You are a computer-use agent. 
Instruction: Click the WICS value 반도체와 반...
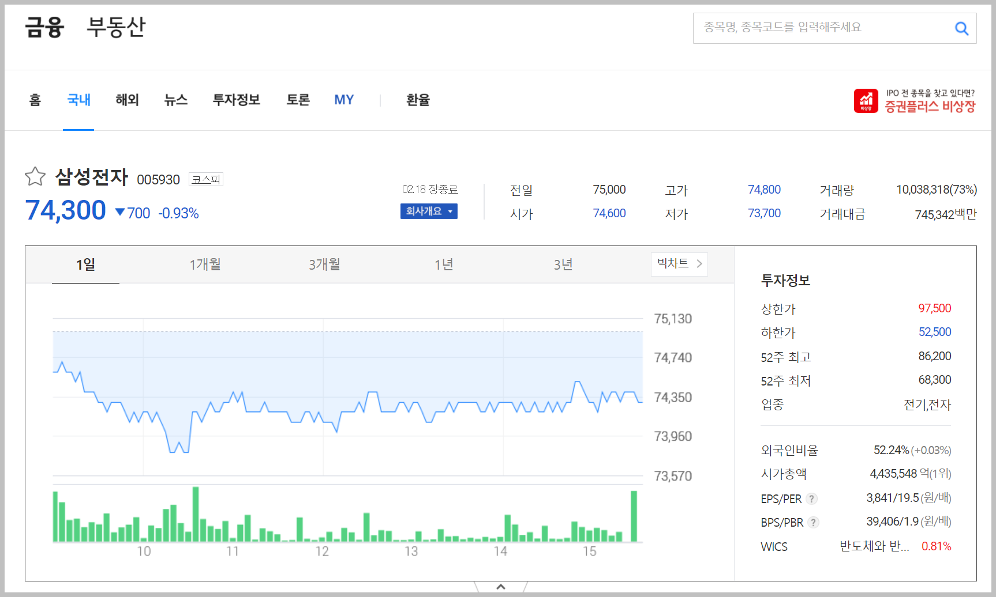pyautogui.click(x=874, y=546)
